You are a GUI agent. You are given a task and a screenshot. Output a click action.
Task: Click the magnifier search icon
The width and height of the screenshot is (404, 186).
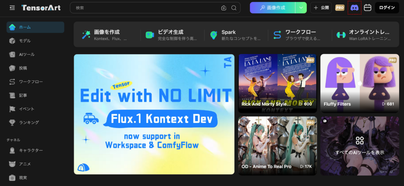(x=234, y=8)
